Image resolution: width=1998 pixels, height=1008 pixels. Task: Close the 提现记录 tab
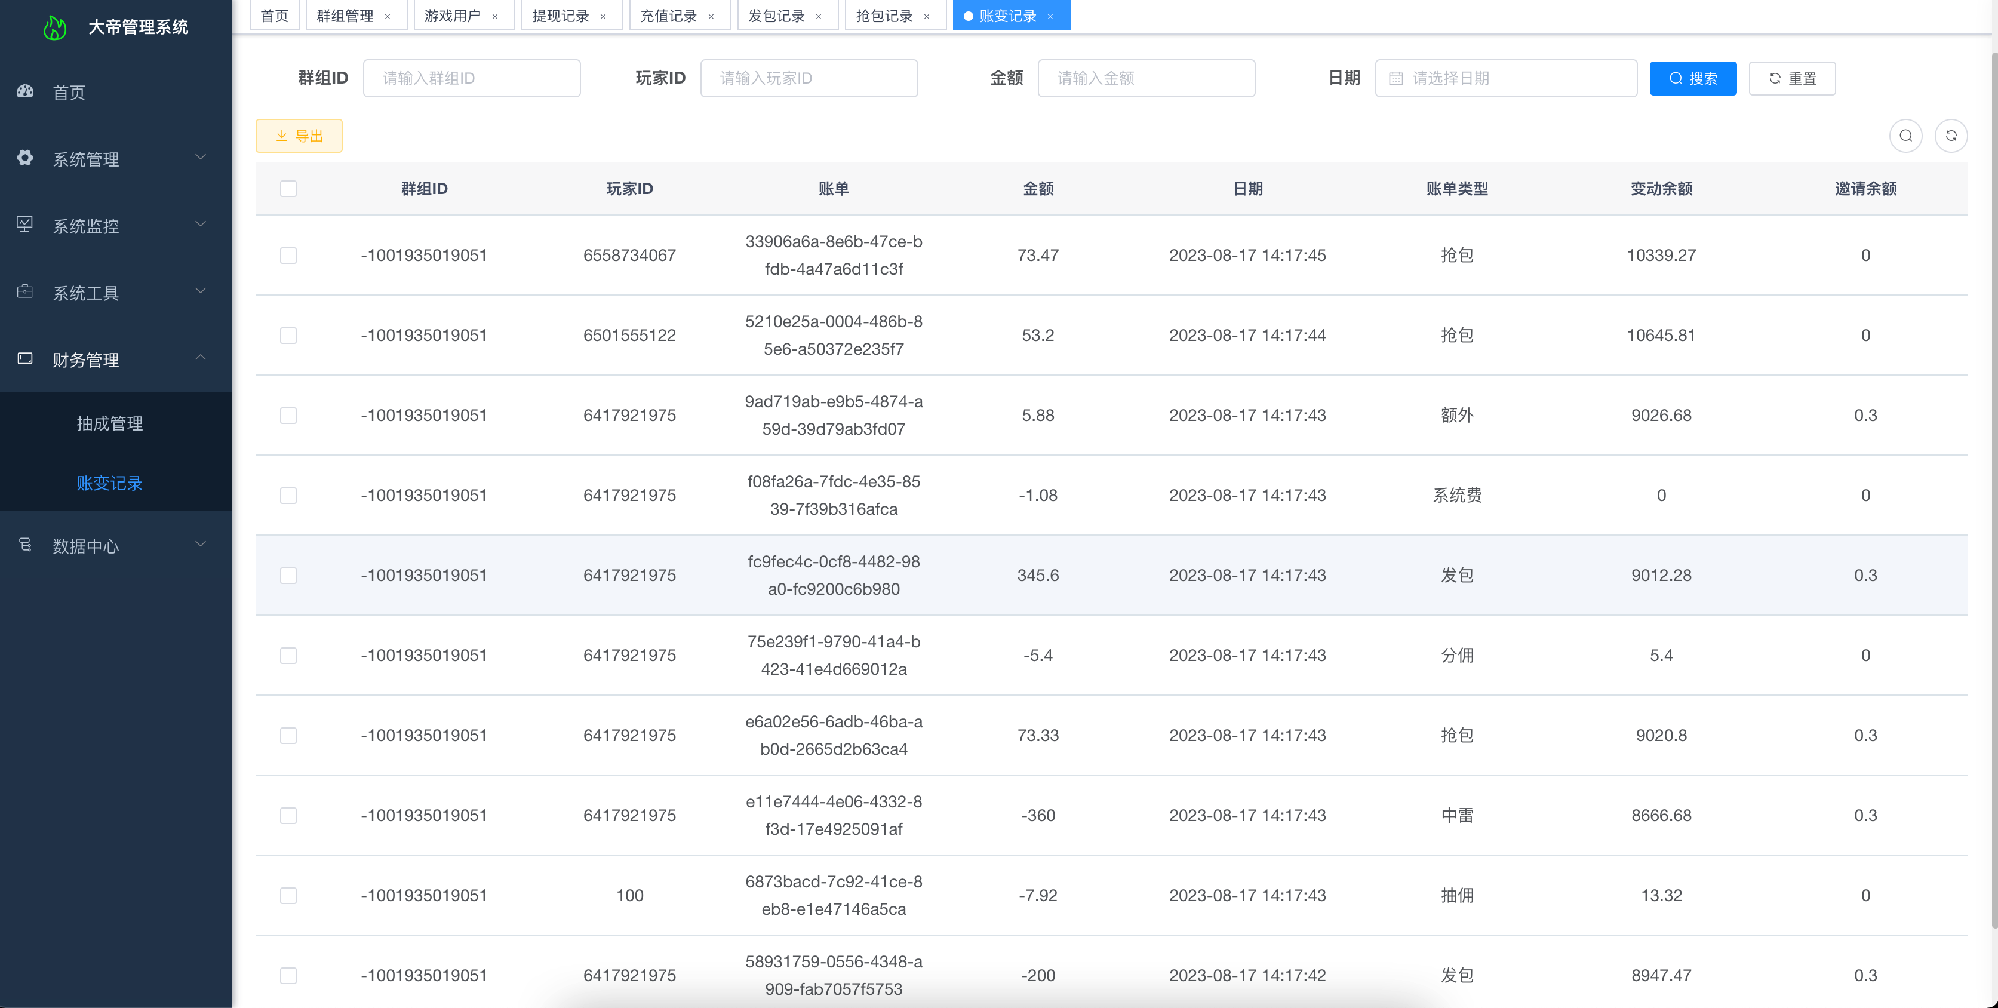[603, 16]
